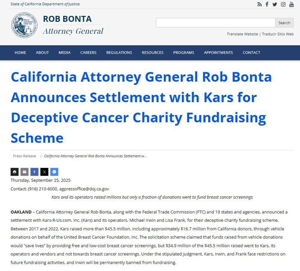The image size is (300, 271).
Task: Click the print share icon
Action: coord(15,172)
